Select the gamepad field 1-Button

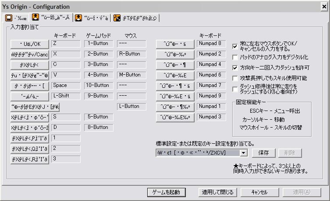point(99,44)
